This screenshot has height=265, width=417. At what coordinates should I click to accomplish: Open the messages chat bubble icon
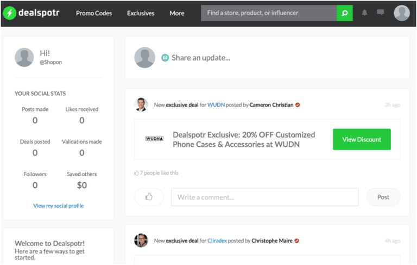click(x=381, y=13)
